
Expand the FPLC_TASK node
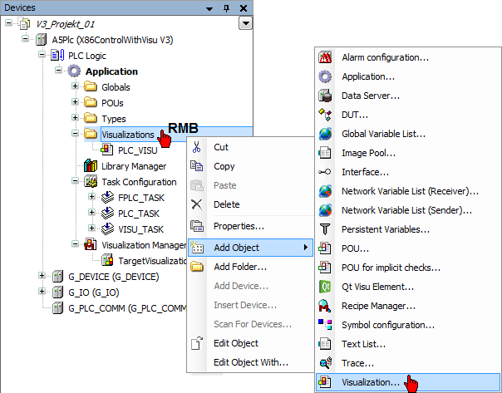91,196
